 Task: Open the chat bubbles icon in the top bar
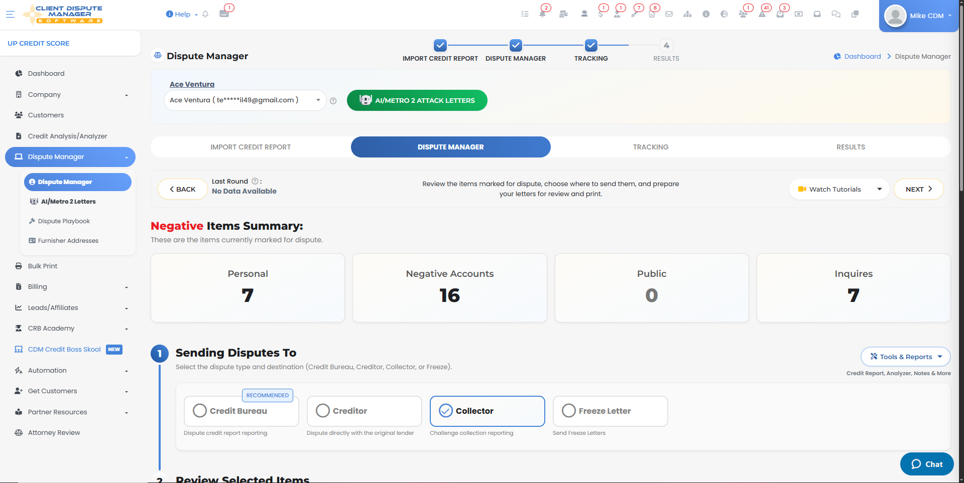836,14
